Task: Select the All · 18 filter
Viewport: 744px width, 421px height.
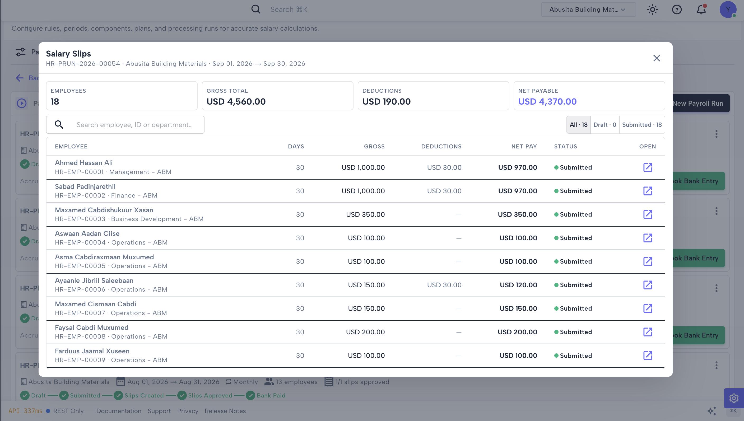Action: pos(578,125)
